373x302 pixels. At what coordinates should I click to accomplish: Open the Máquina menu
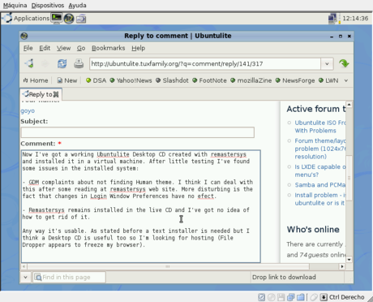(15, 6)
